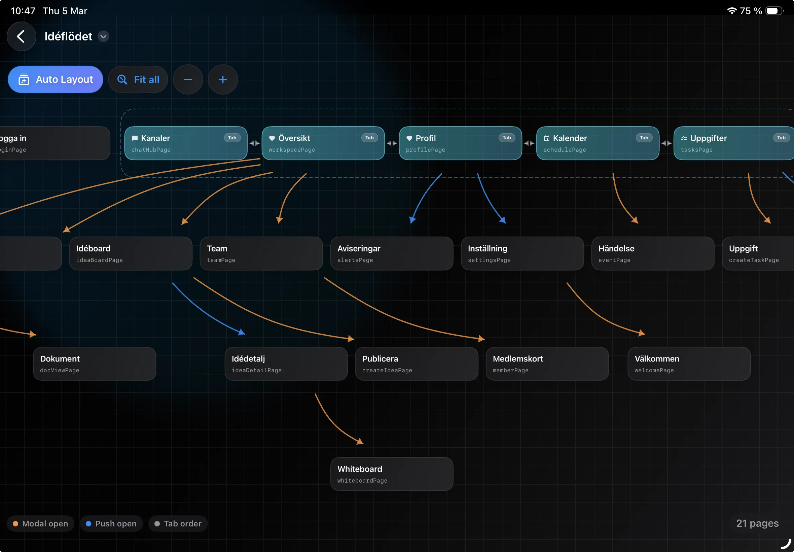Viewport: 794px width, 552px height.
Task: Zoom in using the plus icon
Action: click(x=223, y=79)
